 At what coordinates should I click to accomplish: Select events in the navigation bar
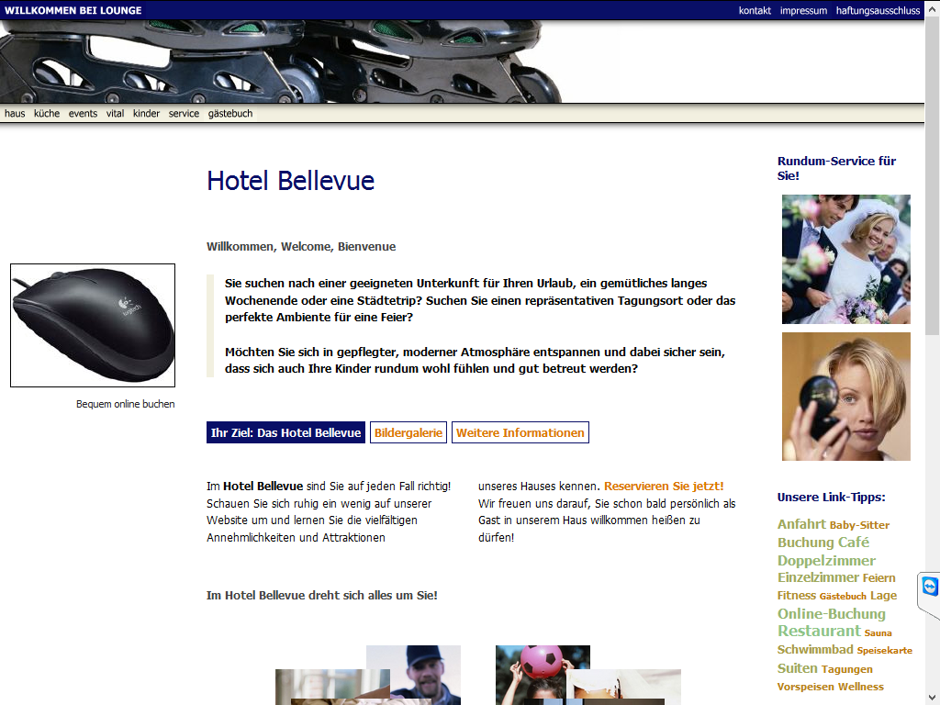[x=83, y=113]
